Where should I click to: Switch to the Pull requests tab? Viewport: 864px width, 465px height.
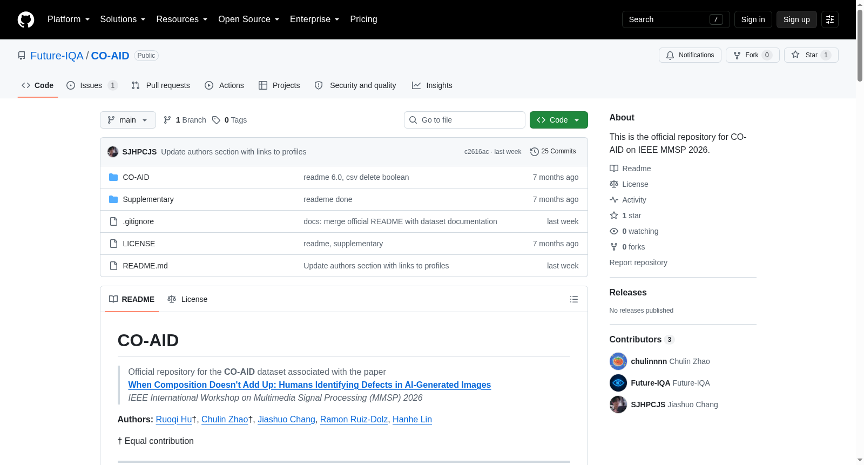coord(161,85)
